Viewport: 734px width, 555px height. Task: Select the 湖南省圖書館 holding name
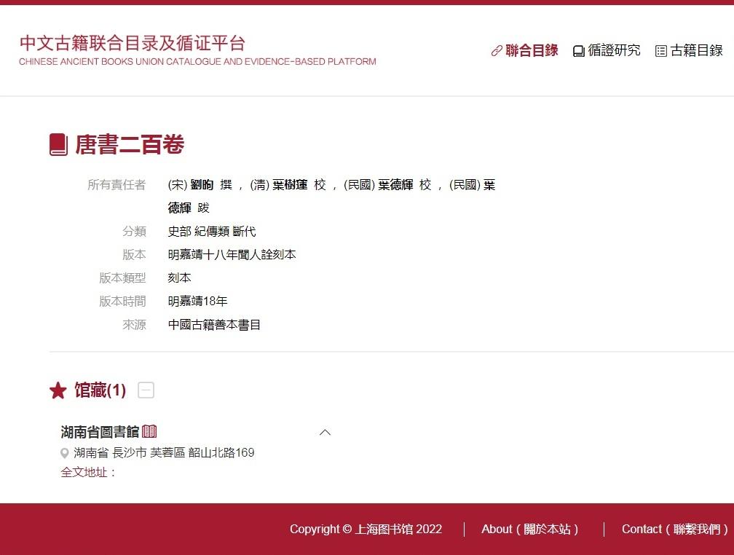[100, 432]
